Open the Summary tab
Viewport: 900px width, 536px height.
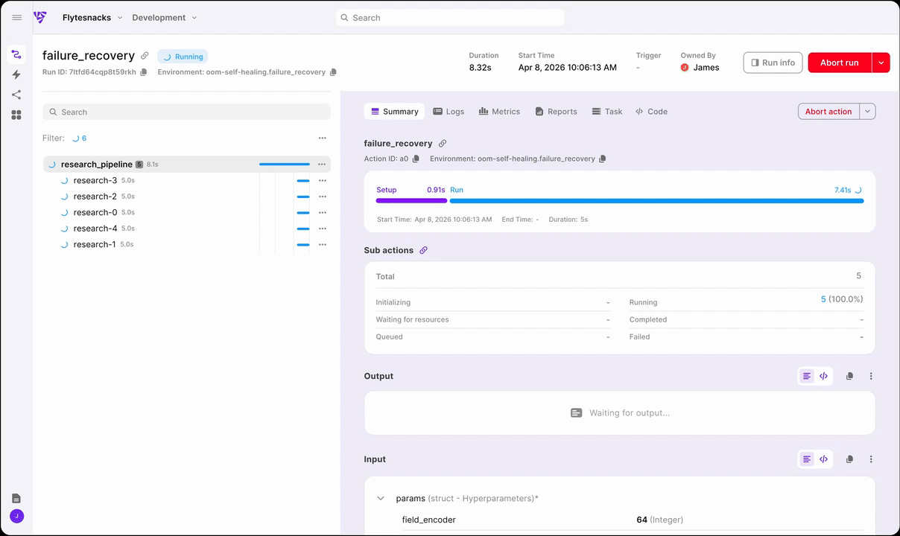point(394,112)
